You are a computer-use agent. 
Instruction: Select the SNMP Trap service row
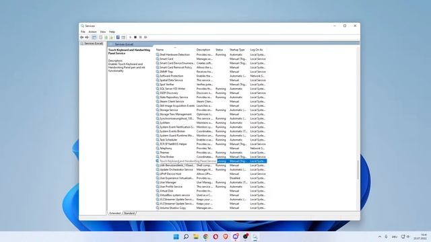[211, 72]
